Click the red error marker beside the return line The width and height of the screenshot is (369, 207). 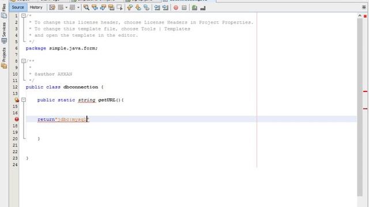(x=17, y=119)
